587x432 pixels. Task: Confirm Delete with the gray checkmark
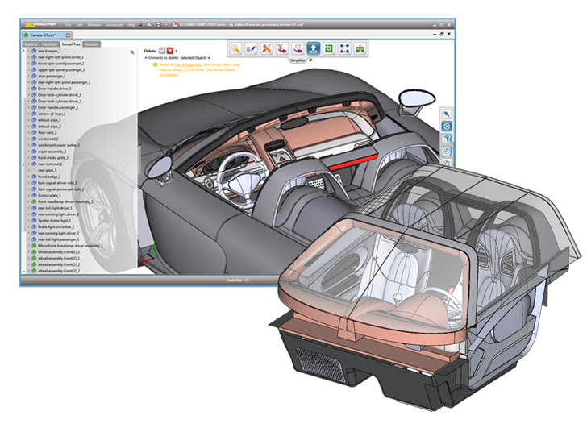(162, 51)
